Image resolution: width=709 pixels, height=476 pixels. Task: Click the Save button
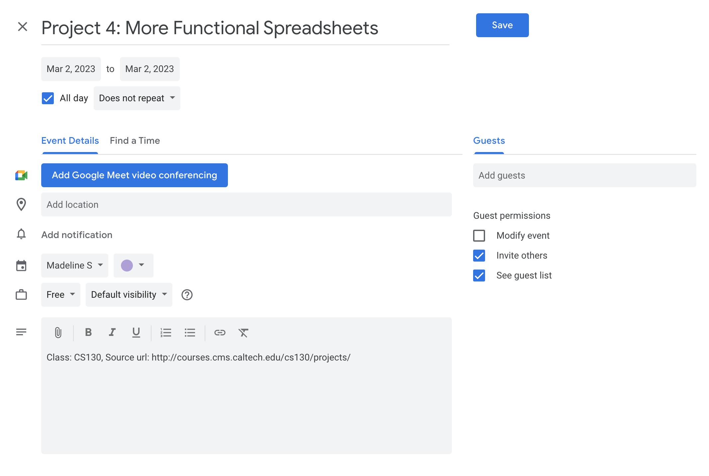502,25
